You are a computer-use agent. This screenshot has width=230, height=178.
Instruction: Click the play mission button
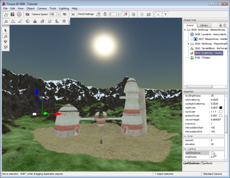pos(19,14)
